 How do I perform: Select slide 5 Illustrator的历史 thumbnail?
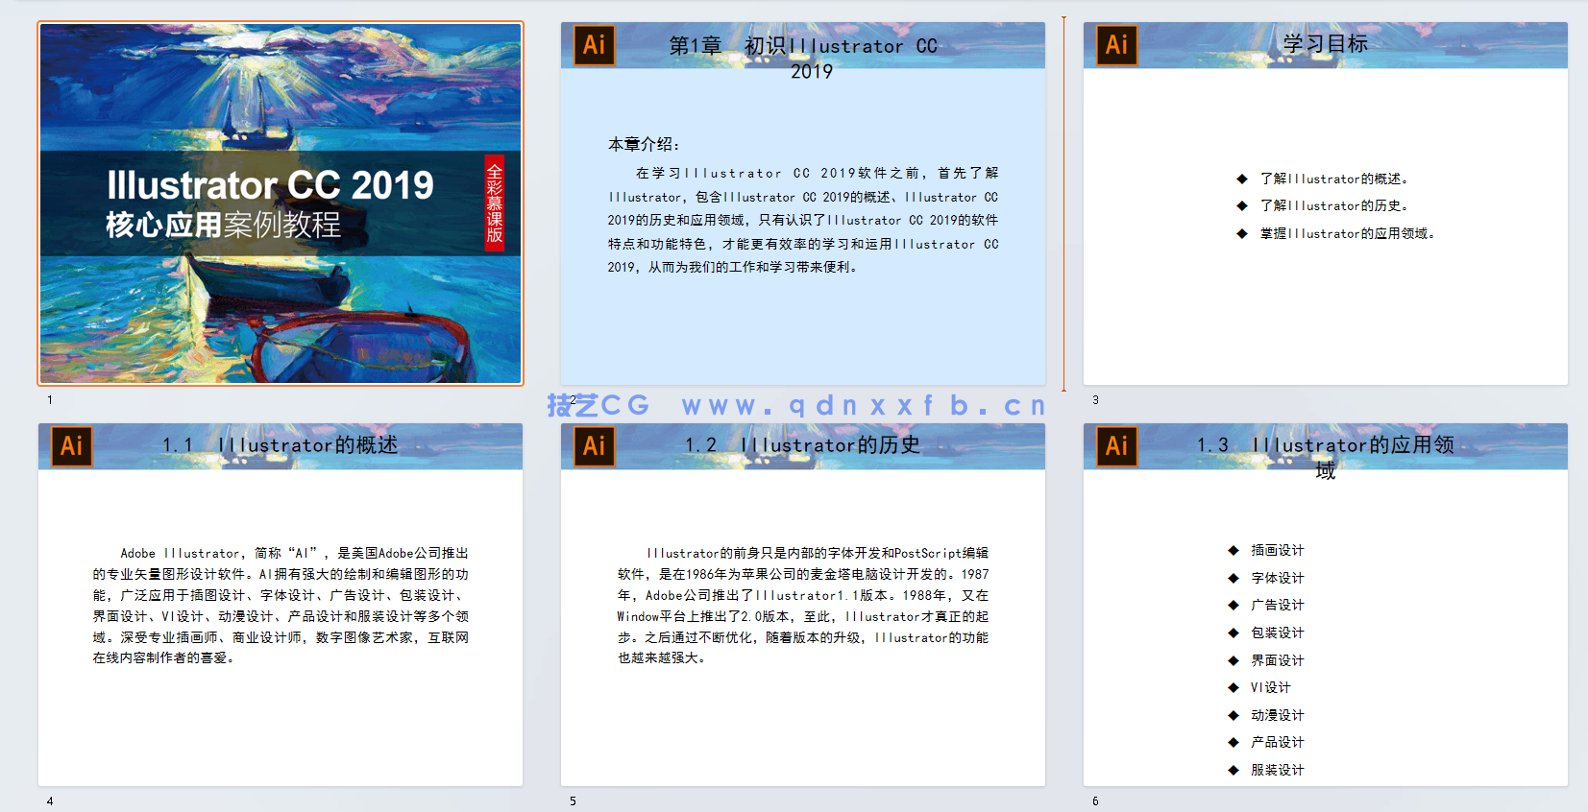(803, 605)
